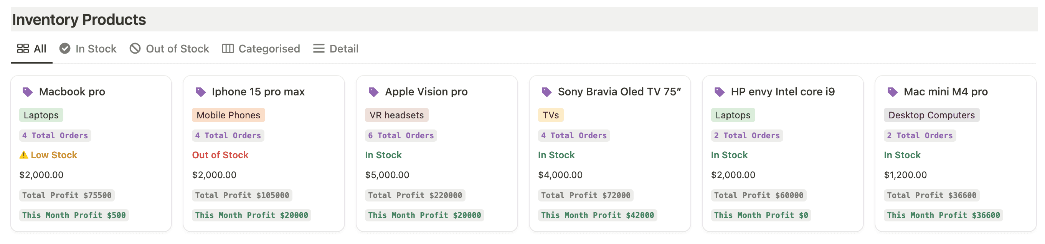This screenshot has width=1045, height=244.
Task: Click the tag icon beside HP envy Intel core i9
Action: (x=719, y=92)
